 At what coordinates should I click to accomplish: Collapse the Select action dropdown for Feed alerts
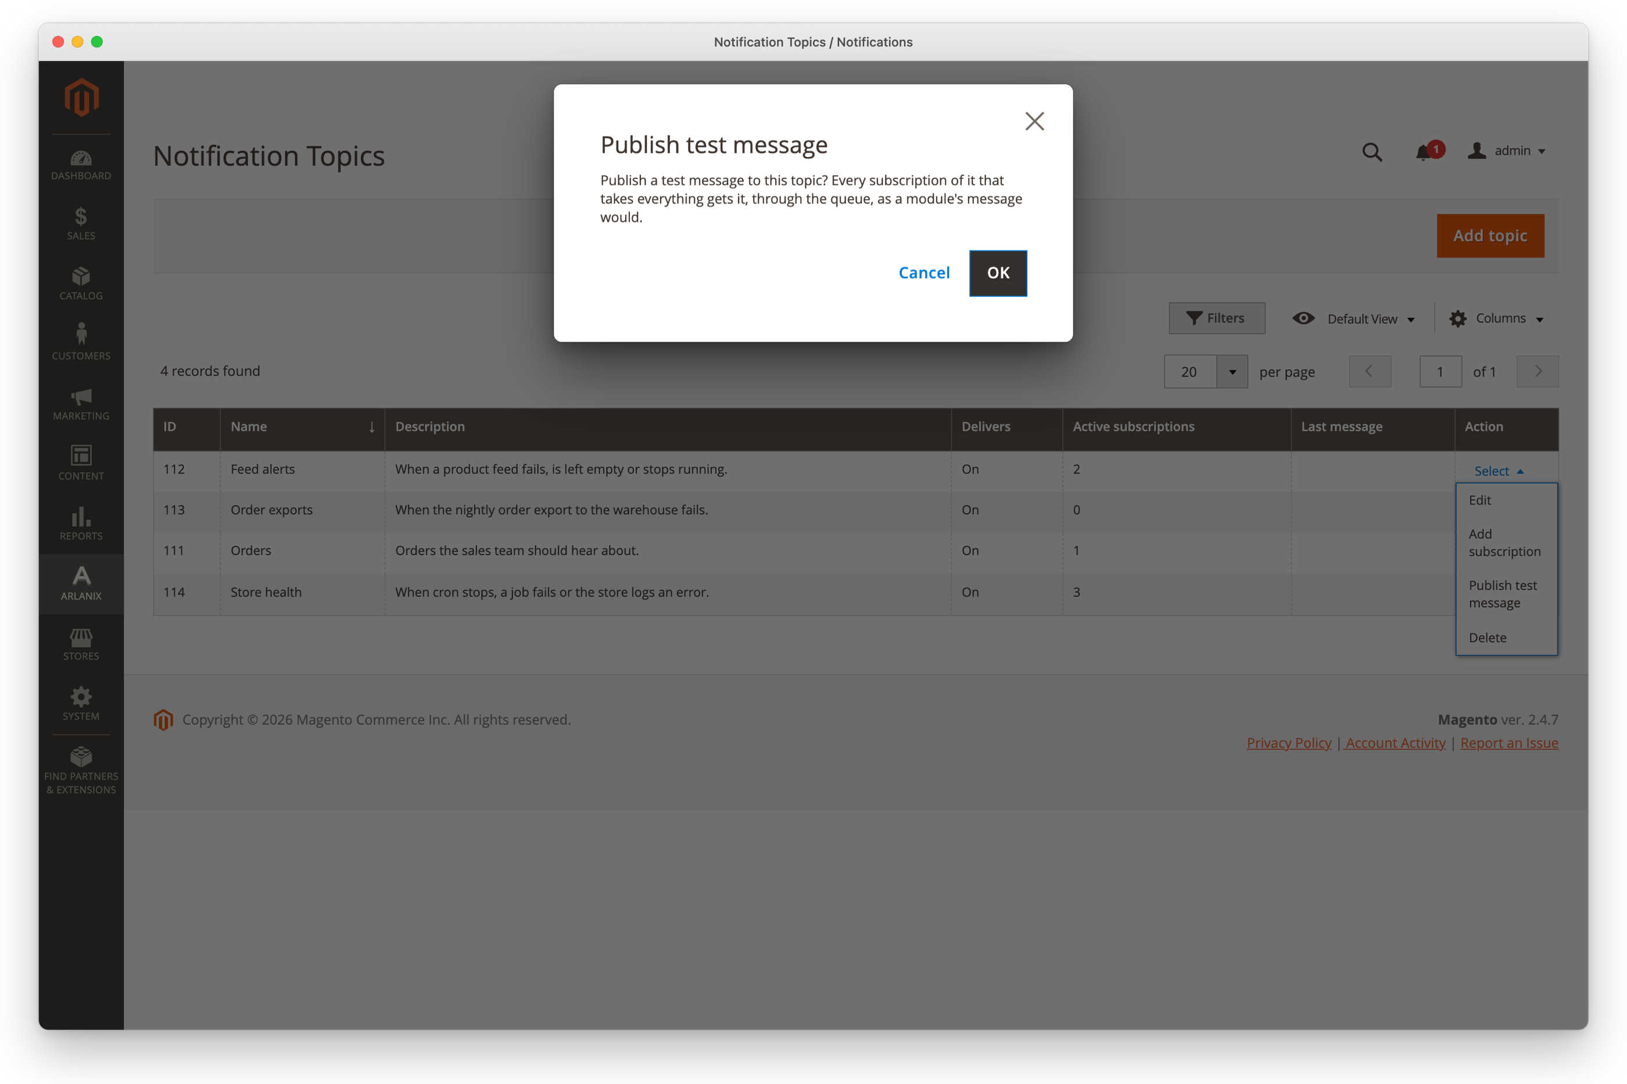(1499, 471)
